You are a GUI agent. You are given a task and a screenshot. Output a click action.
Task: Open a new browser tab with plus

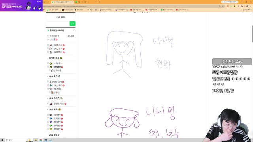coord(99,2)
